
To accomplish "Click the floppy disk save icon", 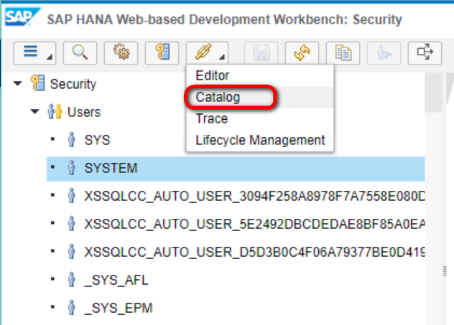I will (261, 52).
